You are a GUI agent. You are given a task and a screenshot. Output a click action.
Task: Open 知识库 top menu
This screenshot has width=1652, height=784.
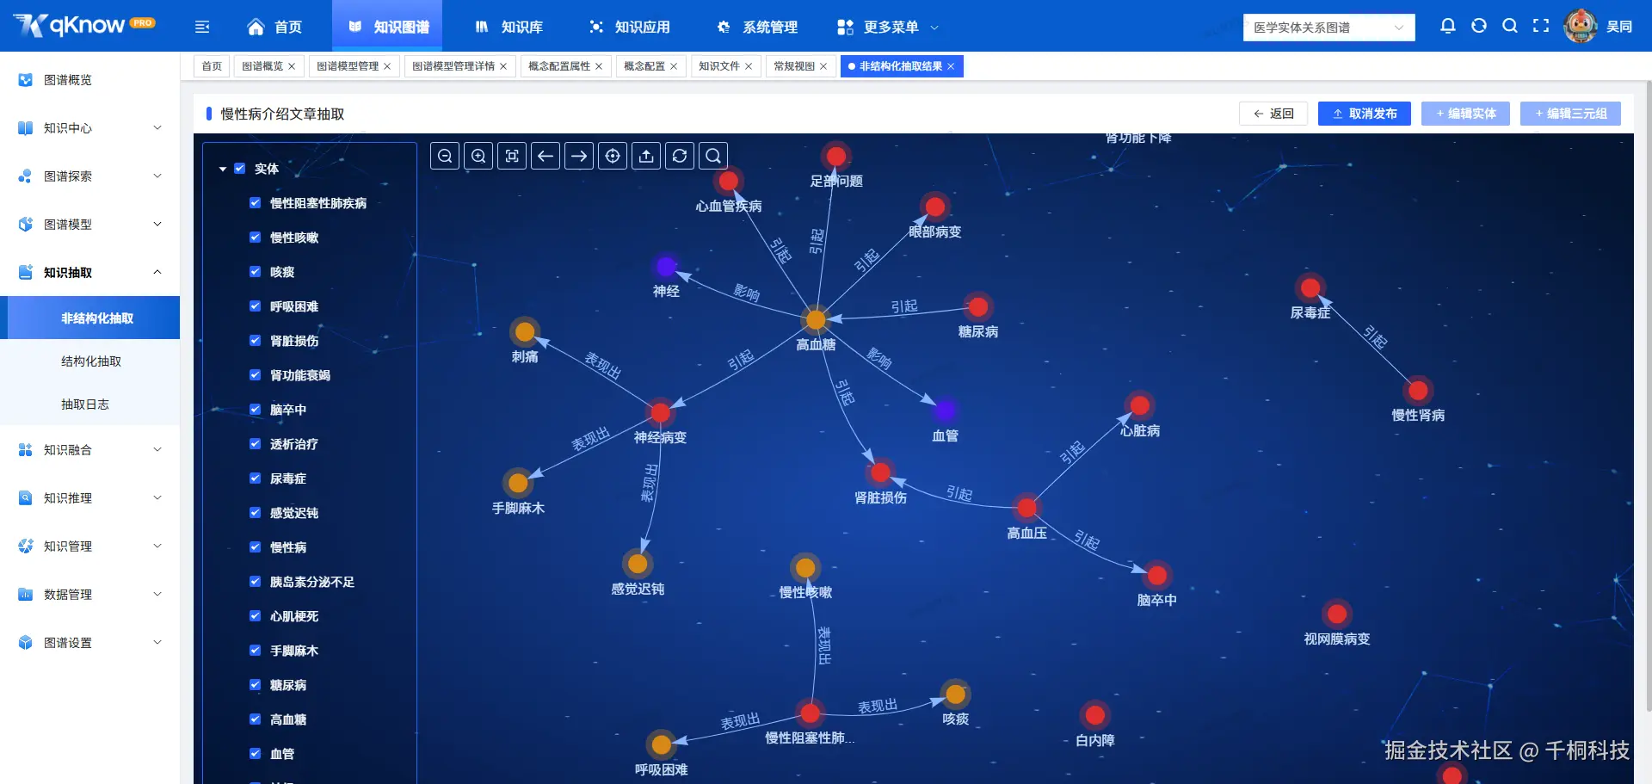(509, 27)
